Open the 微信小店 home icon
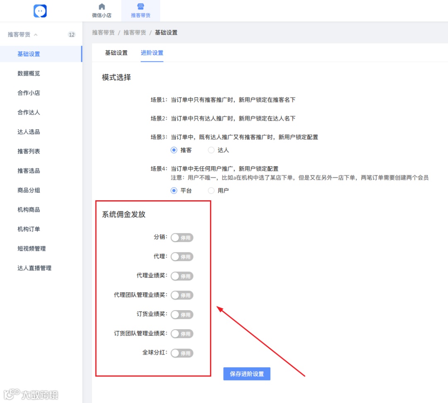This screenshot has height=403, width=448. pos(102,7)
